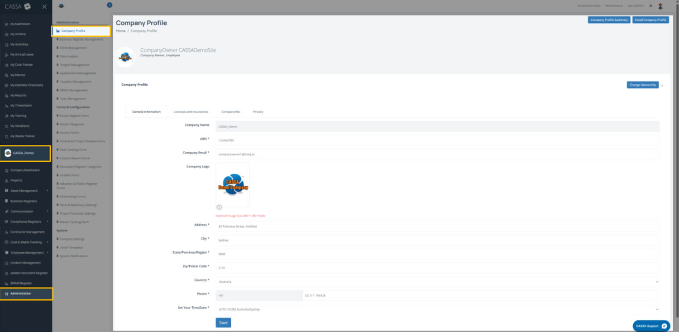This screenshot has height=332, width=679.
Task: Click the Master Document Register sidebar icon
Action: point(6,273)
